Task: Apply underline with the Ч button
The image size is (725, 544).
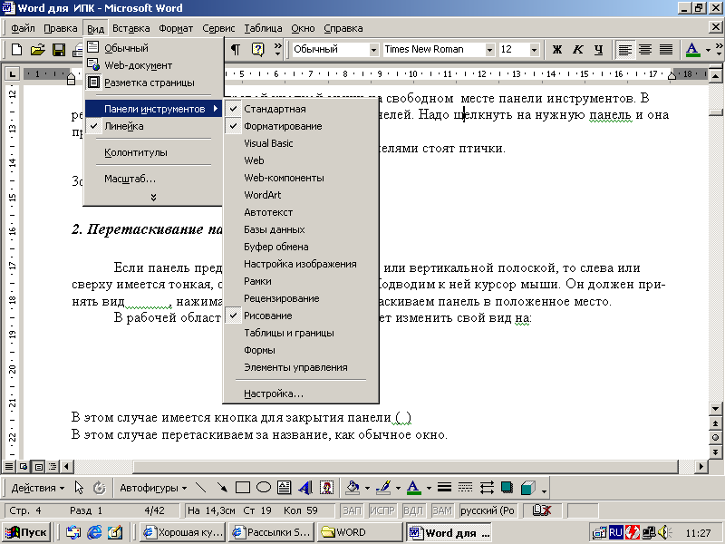Action: (599, 49)
